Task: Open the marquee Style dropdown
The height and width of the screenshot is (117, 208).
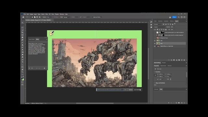Action: [67, 17]
